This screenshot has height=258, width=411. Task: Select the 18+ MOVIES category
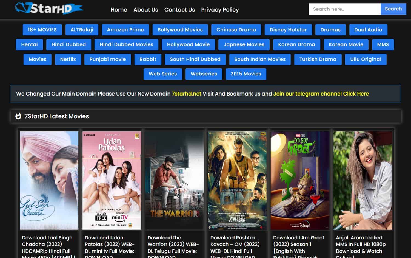(x=42, y=30)
